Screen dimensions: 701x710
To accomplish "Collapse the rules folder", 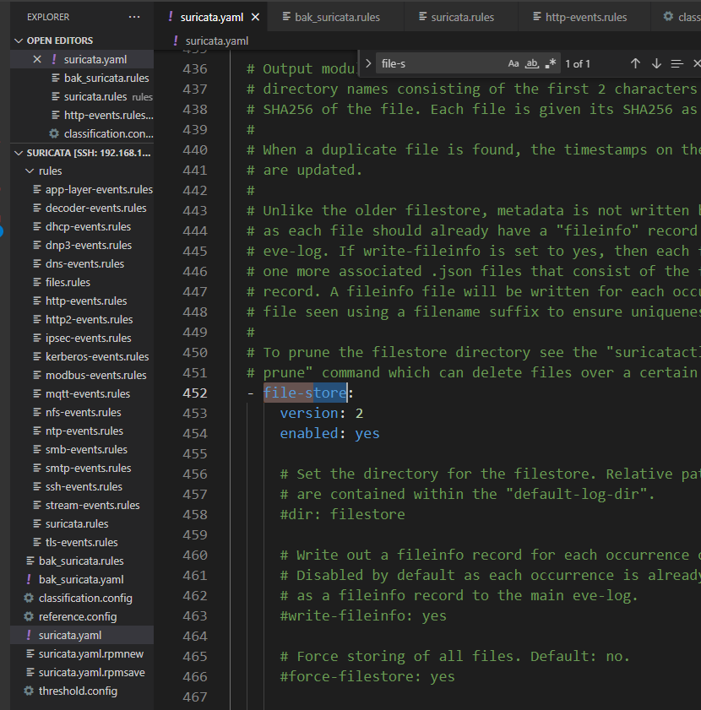I will tap(30, 171).
